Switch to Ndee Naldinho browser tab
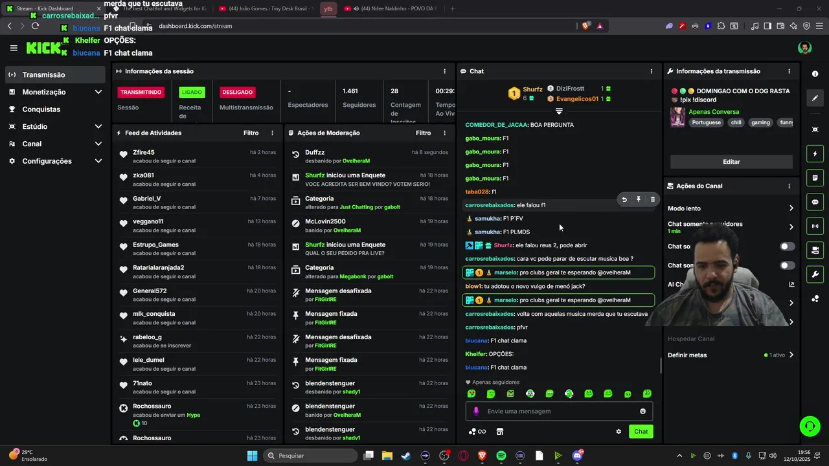The width and height of the screenshot is (829, 466). coord(391,8)
